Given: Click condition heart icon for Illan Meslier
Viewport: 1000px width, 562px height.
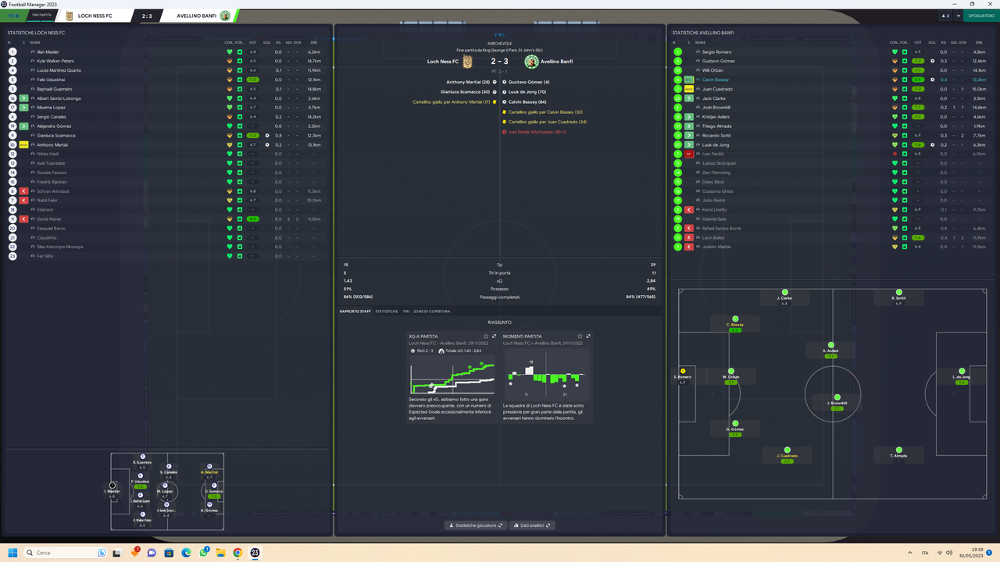Looking at the screenshot, I should point(230,52).
